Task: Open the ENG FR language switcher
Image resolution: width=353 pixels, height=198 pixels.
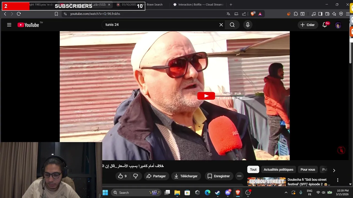Action: pyautogui.click(x=309, y=193)
